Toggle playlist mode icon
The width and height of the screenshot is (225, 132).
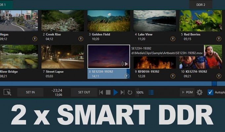point(151,92)
